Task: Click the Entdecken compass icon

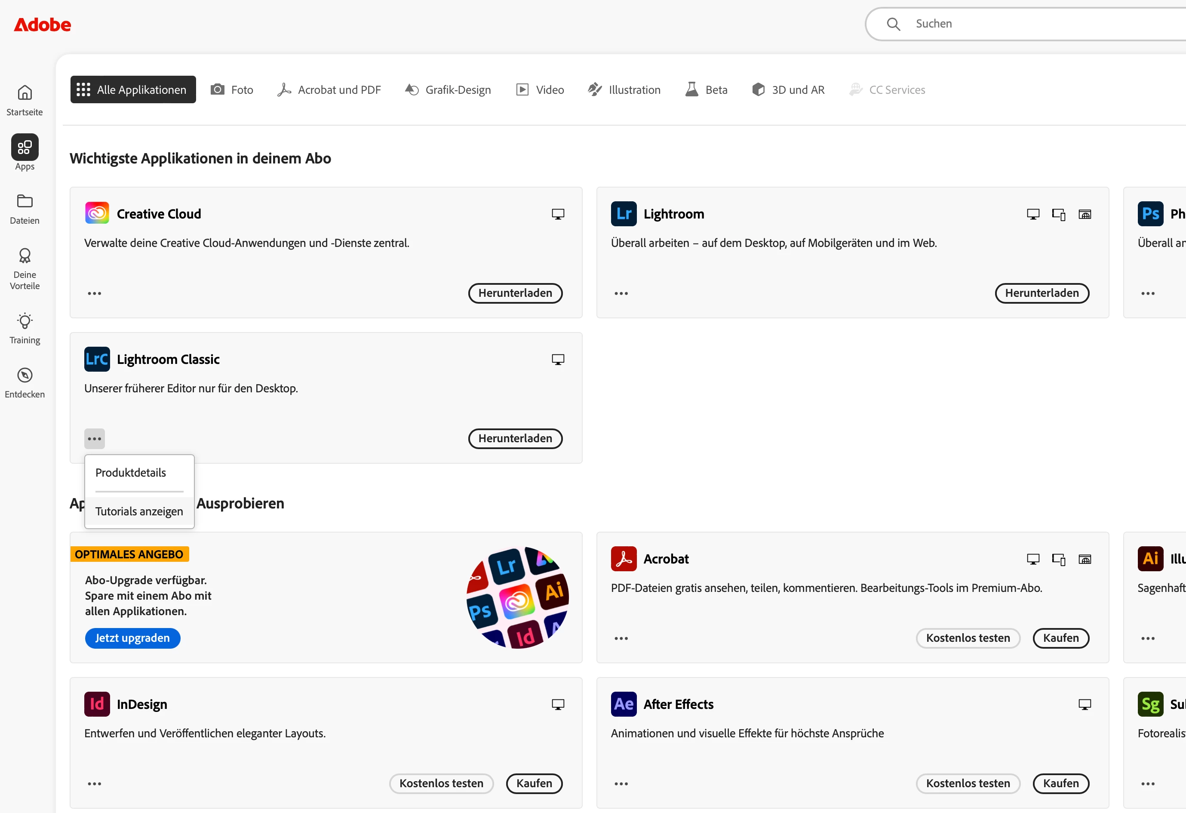Action: [25, 375]
